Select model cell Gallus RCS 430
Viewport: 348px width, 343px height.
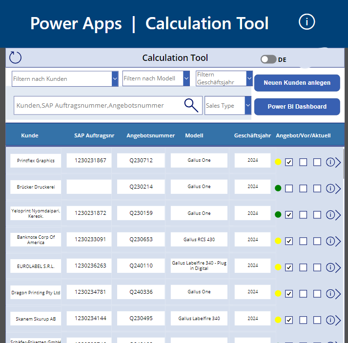(199, 239)
